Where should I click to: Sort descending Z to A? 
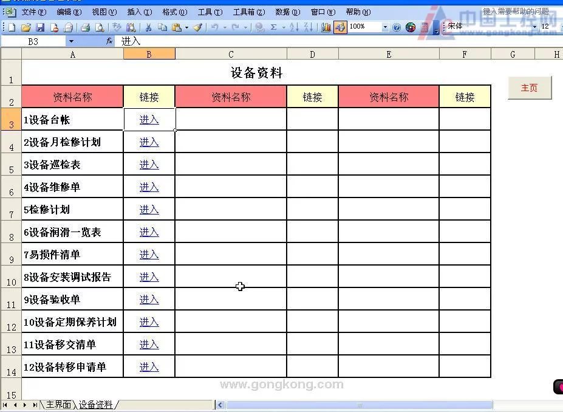click(x=308, y=27)
